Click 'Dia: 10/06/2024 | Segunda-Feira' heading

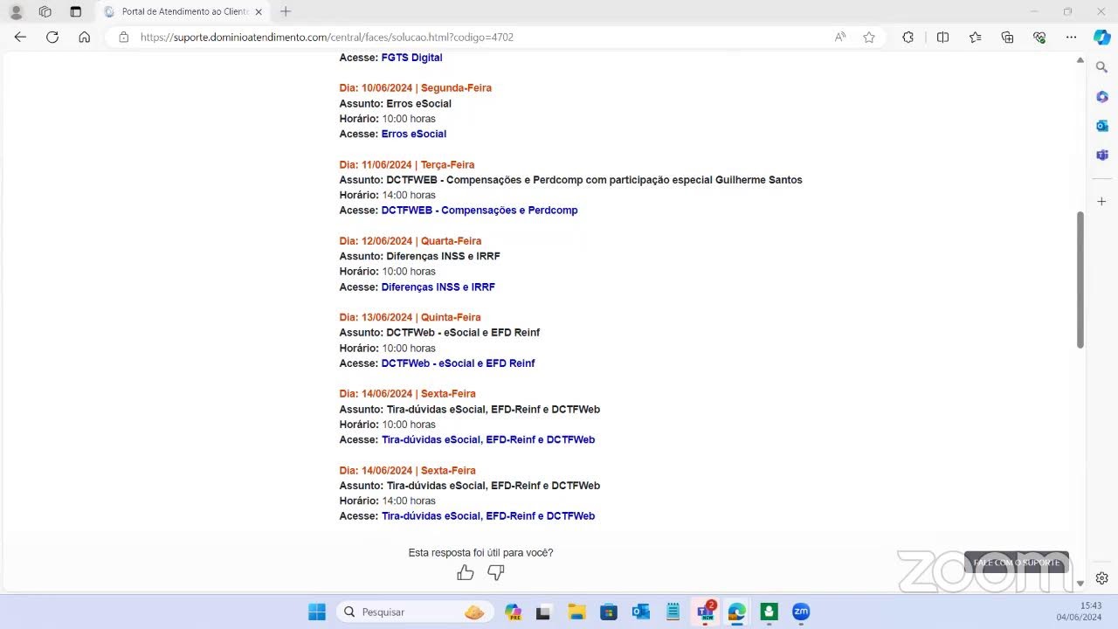pyautogui.click(x=416, y=88)
